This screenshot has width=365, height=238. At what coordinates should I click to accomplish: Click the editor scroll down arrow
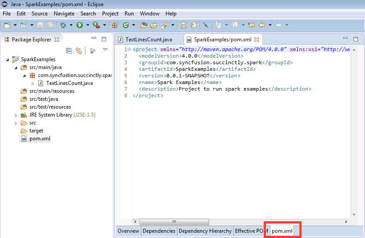[354, 214]
